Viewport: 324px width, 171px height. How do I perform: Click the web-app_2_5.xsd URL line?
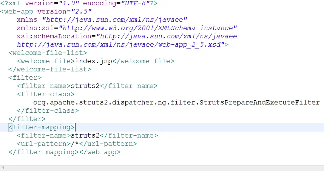click(x=122, y=45)
